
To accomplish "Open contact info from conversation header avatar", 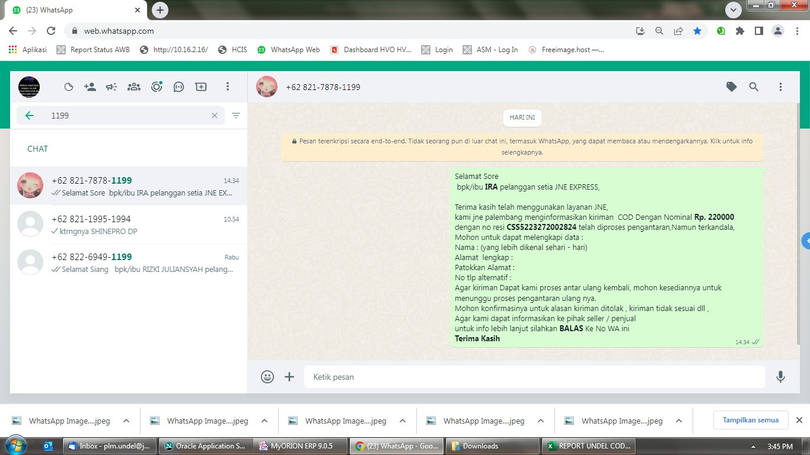I will [267, 87].
